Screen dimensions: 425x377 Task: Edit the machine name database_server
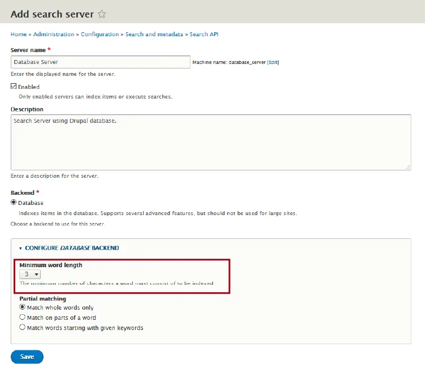point(273,62)
